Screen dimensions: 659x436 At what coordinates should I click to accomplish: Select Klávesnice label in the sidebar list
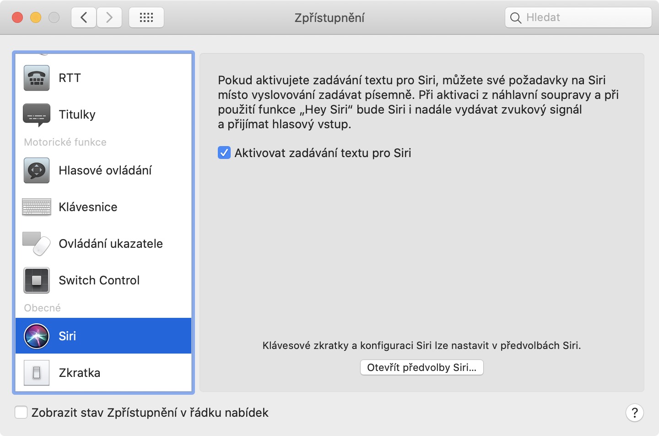pyautogui.click(x=88, y=207)
